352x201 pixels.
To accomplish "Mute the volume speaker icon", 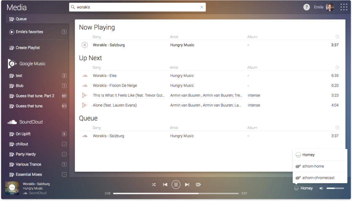I will point(321,188).
